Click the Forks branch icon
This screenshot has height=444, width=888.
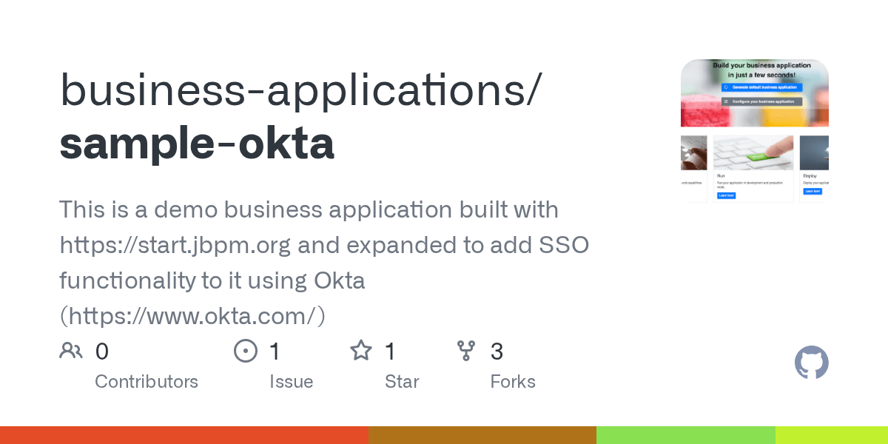coord(466,351)
